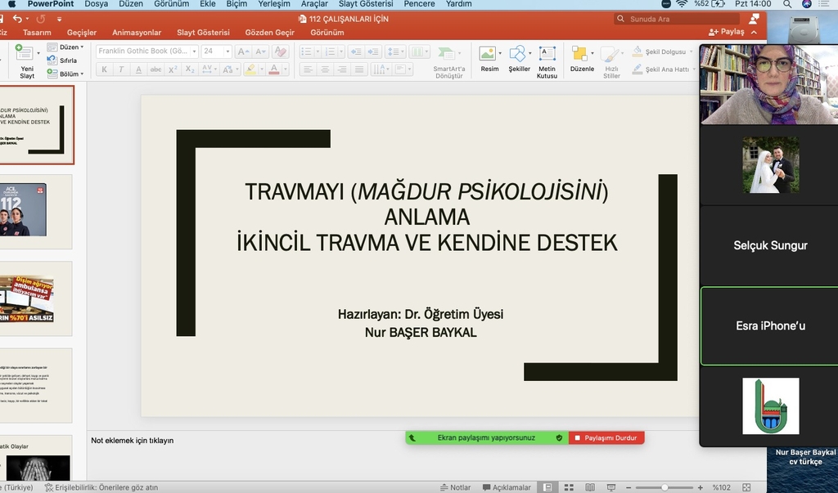Expand the Bölüm section dropdown
This screenshot has width=838, height=493.
click(65, 74)
